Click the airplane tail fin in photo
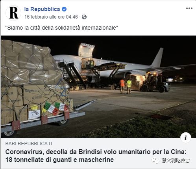The width and height of the screenshot is (196, 169). [x=157, y=57]
